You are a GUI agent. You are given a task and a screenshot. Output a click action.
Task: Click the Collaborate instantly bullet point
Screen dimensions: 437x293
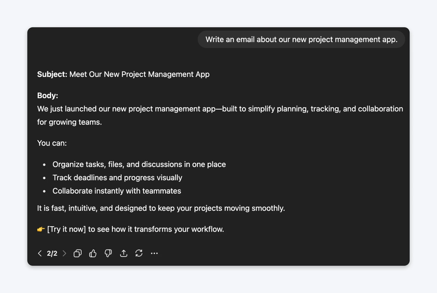tap(117, 191)
